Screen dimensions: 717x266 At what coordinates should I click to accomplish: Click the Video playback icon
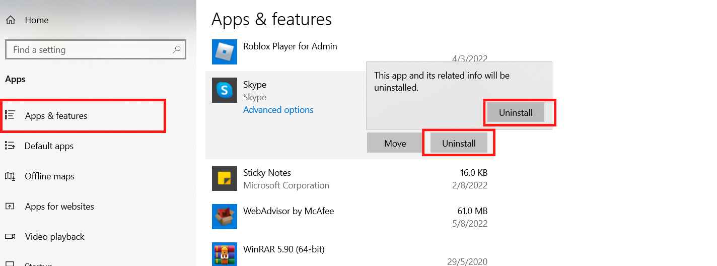tap(10, 236)
